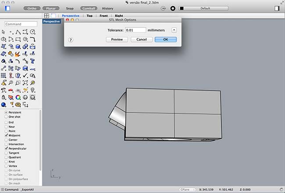Click the osnap panel scrollbar
285x193 pixels.
[x=40, y=140]
